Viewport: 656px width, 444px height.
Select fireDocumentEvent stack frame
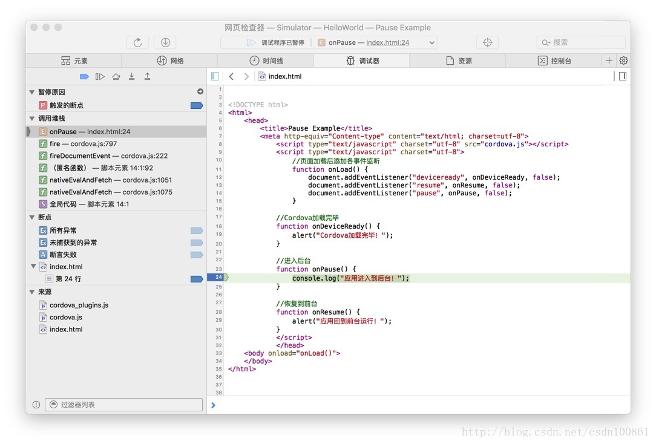[116, 156]
